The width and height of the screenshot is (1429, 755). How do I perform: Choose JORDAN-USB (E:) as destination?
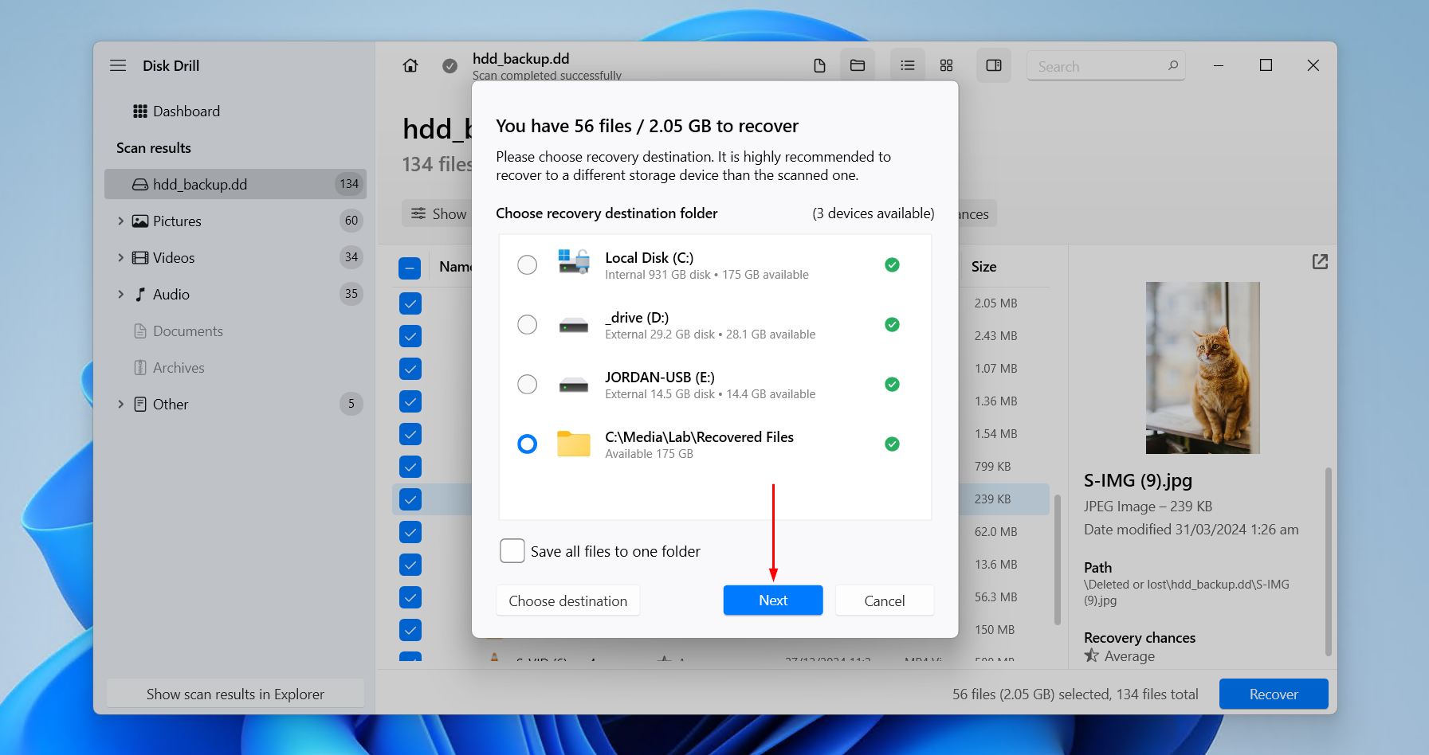point(527,385)
